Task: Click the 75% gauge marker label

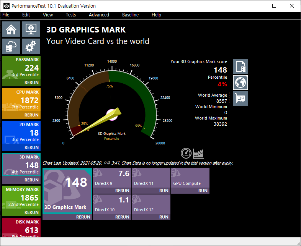Action: pyautogui.click(x=110, y=86)
